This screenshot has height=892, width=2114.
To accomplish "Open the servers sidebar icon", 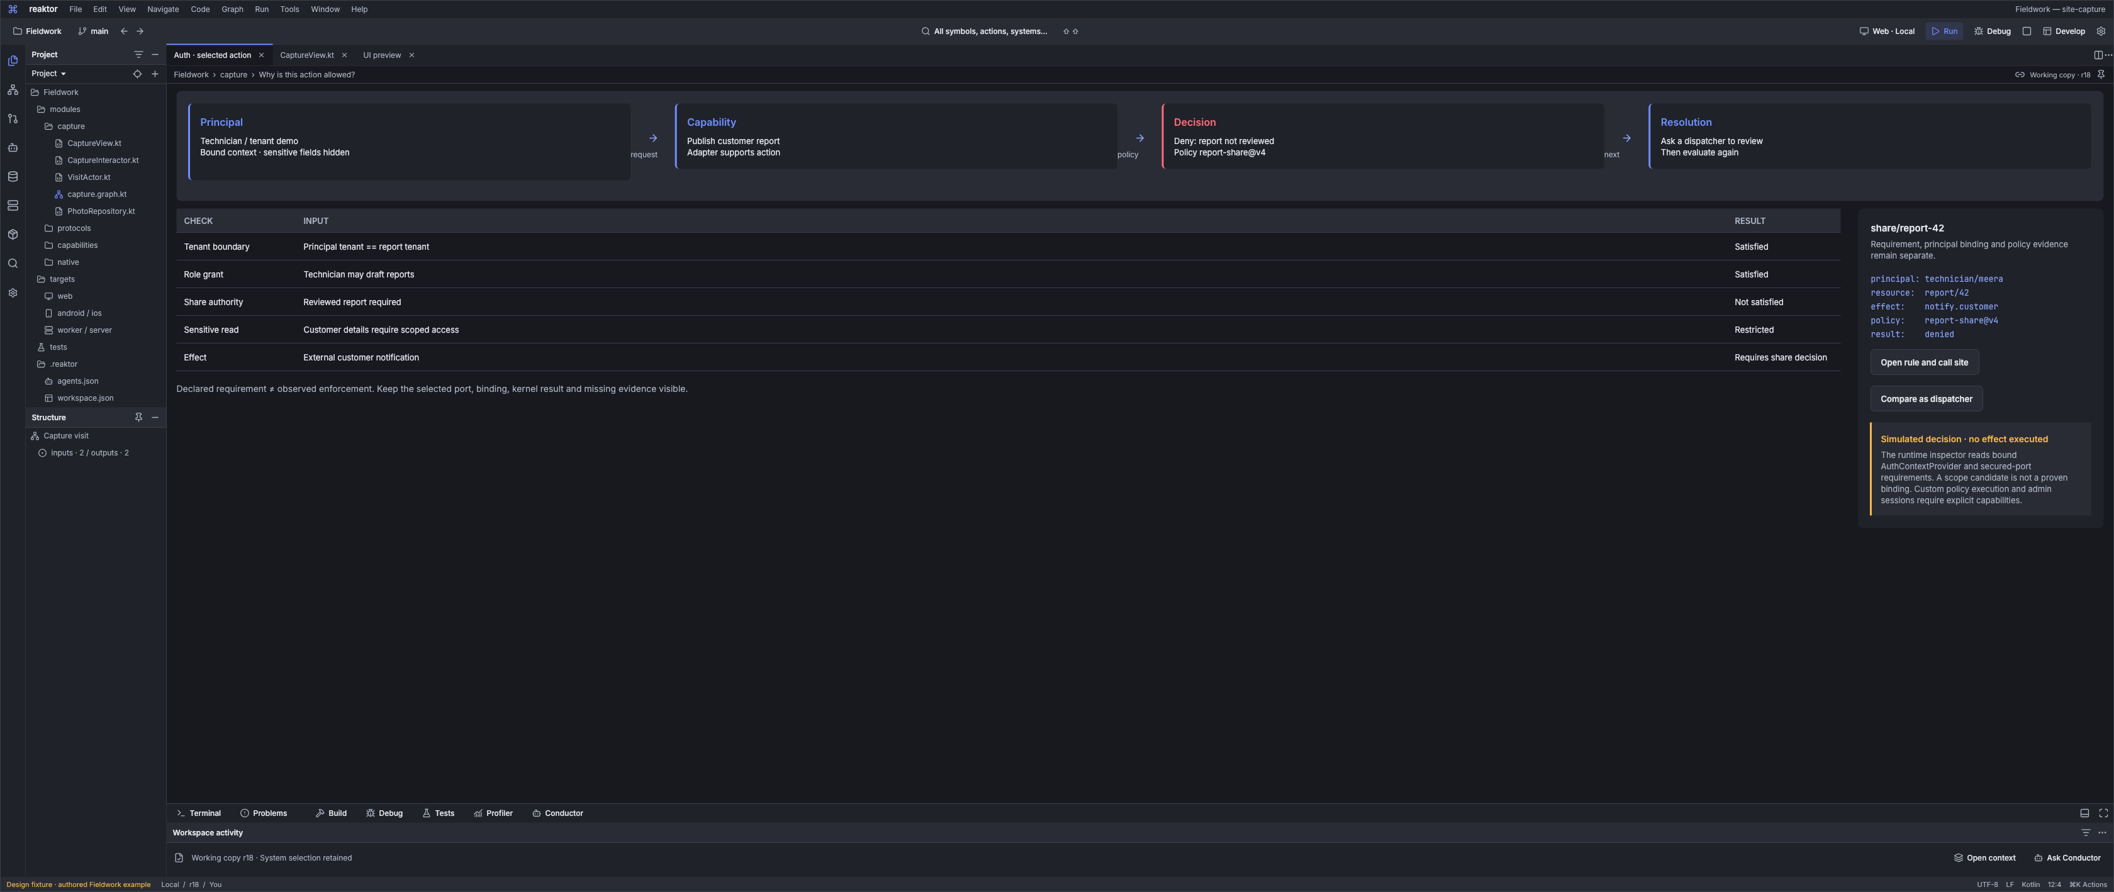I will click(x=13, y=205).
